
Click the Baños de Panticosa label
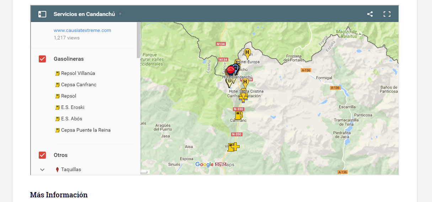[389, 89]
